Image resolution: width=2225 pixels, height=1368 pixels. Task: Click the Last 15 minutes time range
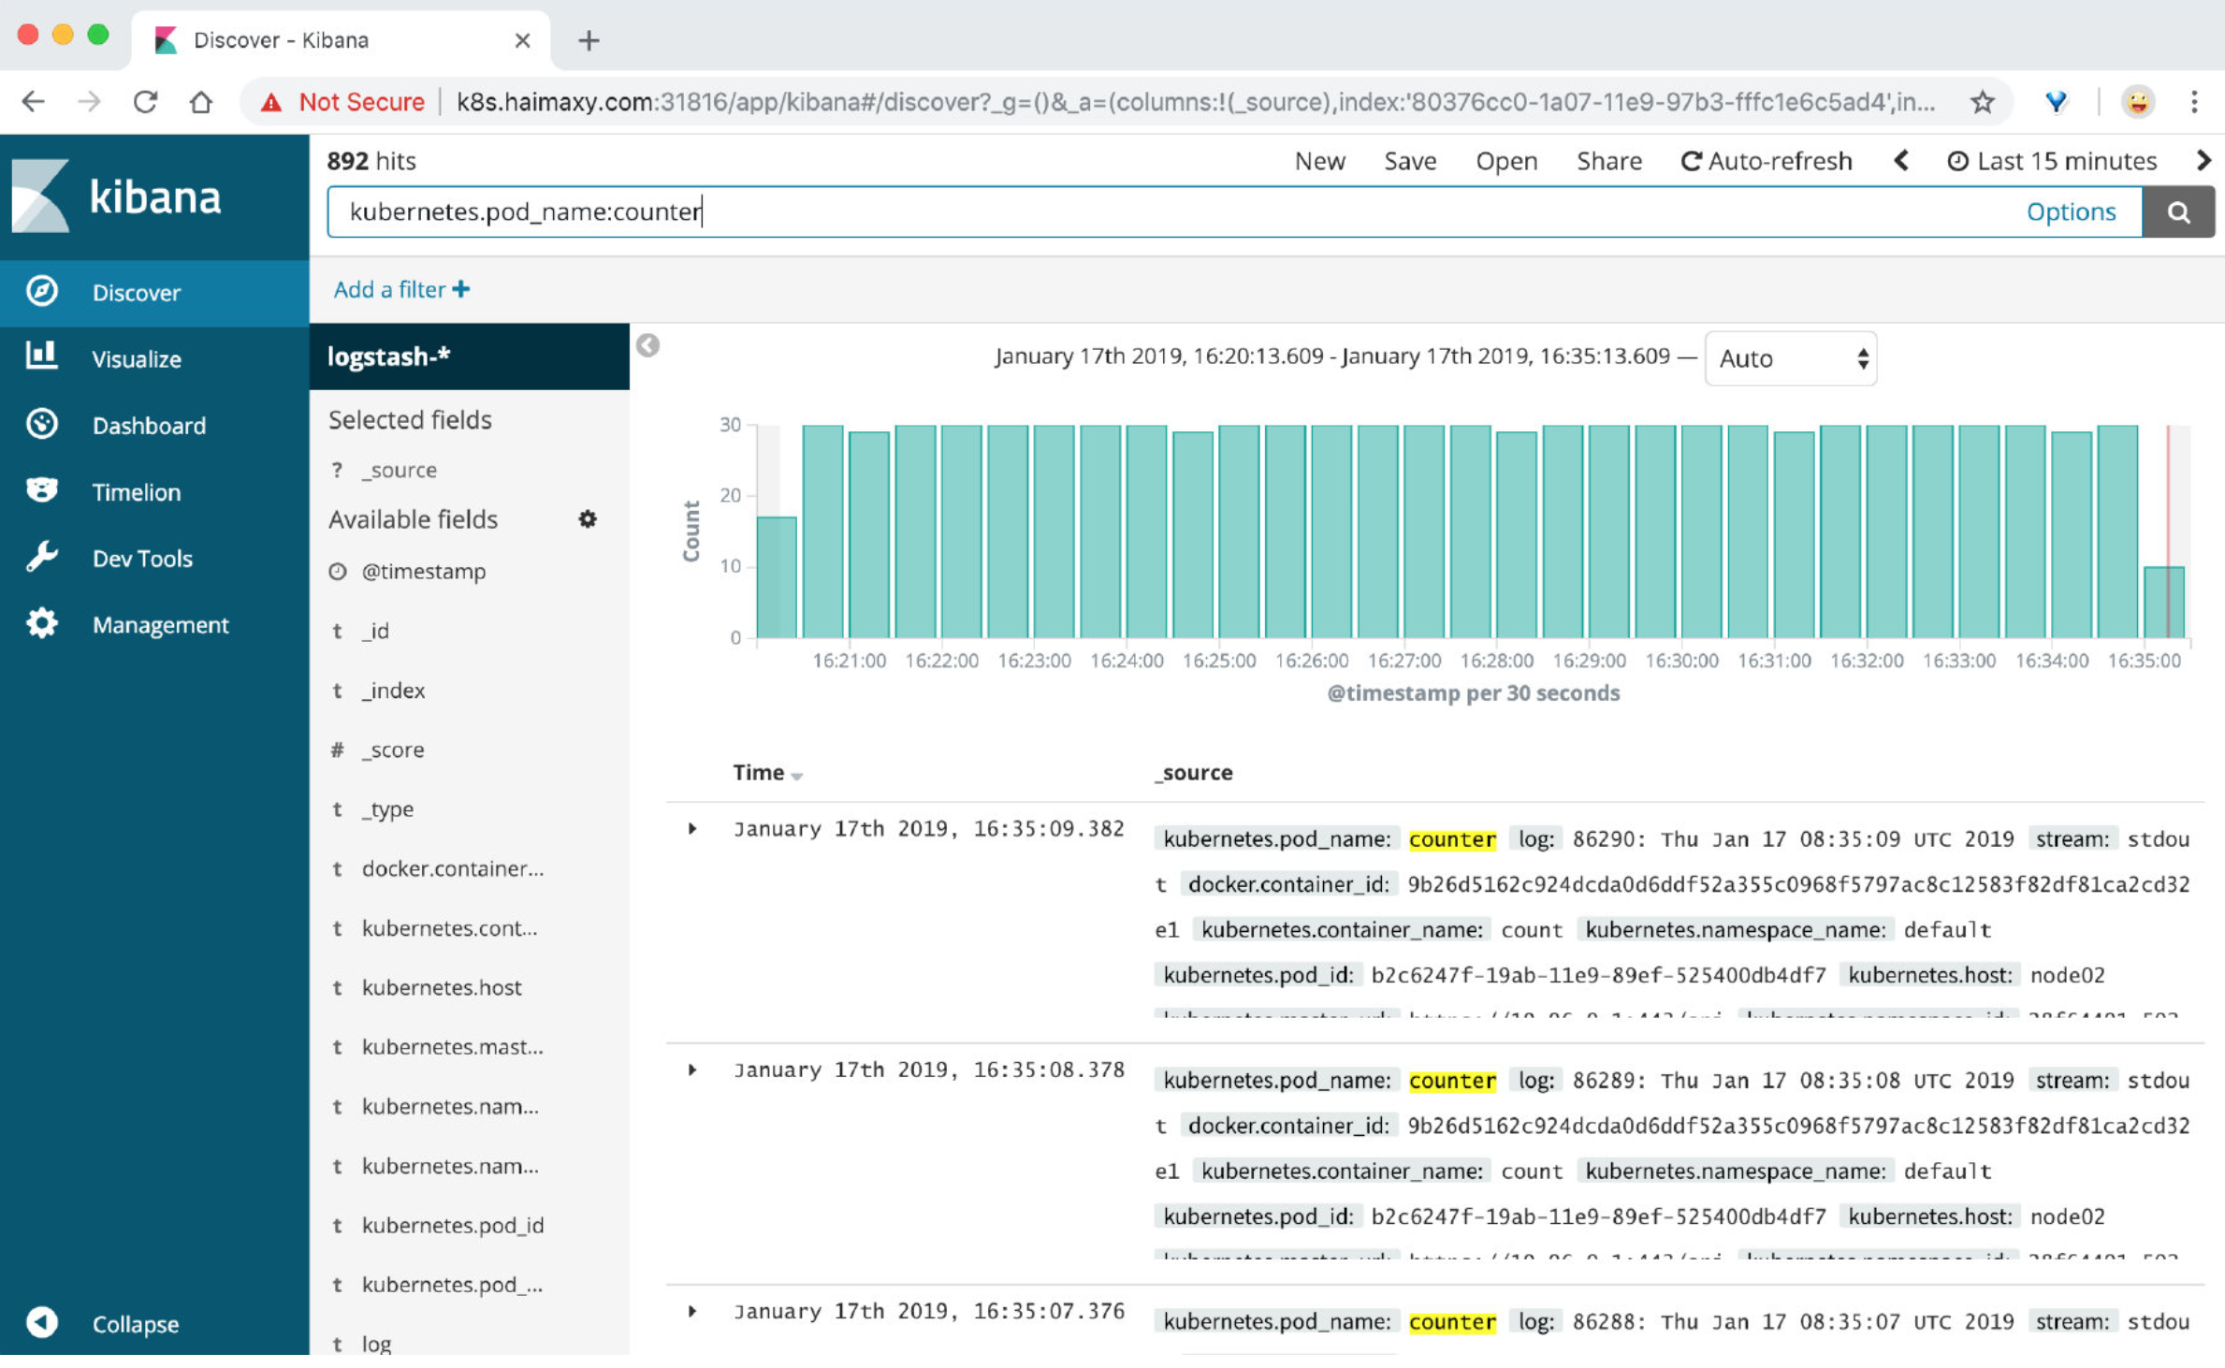(2052, 161)
